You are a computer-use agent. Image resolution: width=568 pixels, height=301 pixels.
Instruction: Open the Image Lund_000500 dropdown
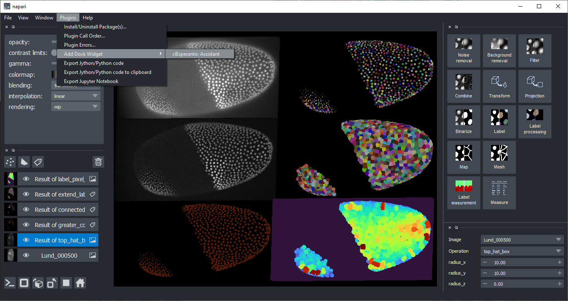pyautogui.click(x=523, y=239)
